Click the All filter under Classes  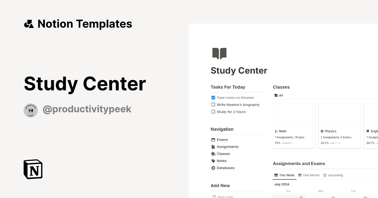(278, 95)
